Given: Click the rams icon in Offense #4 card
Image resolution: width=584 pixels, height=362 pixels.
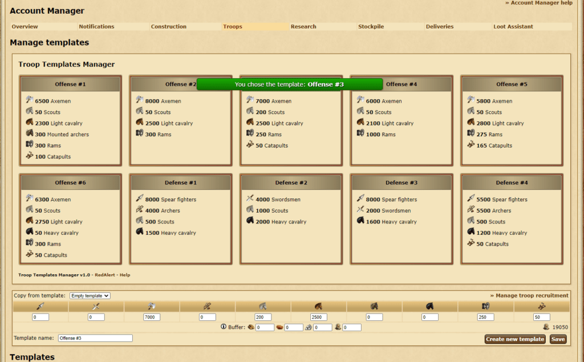Looking at the screenshot, I should (x=360, y=133).
